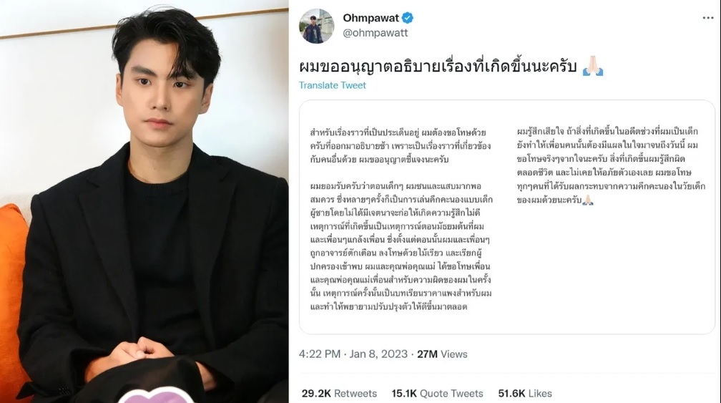721x403 pixels.
Task: Click the folded hands emoji ending the statement
Action: point(588,200)
